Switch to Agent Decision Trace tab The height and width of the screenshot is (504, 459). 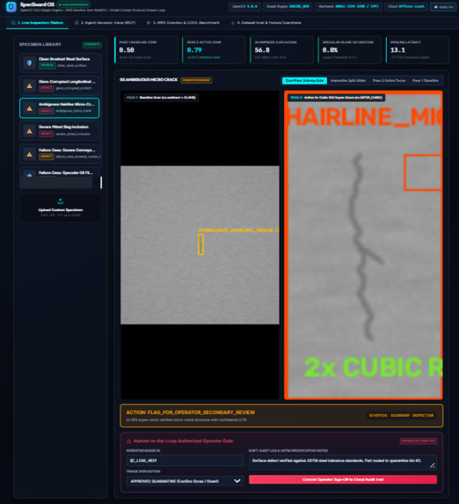pyautogui.click(x=106, y=23)
